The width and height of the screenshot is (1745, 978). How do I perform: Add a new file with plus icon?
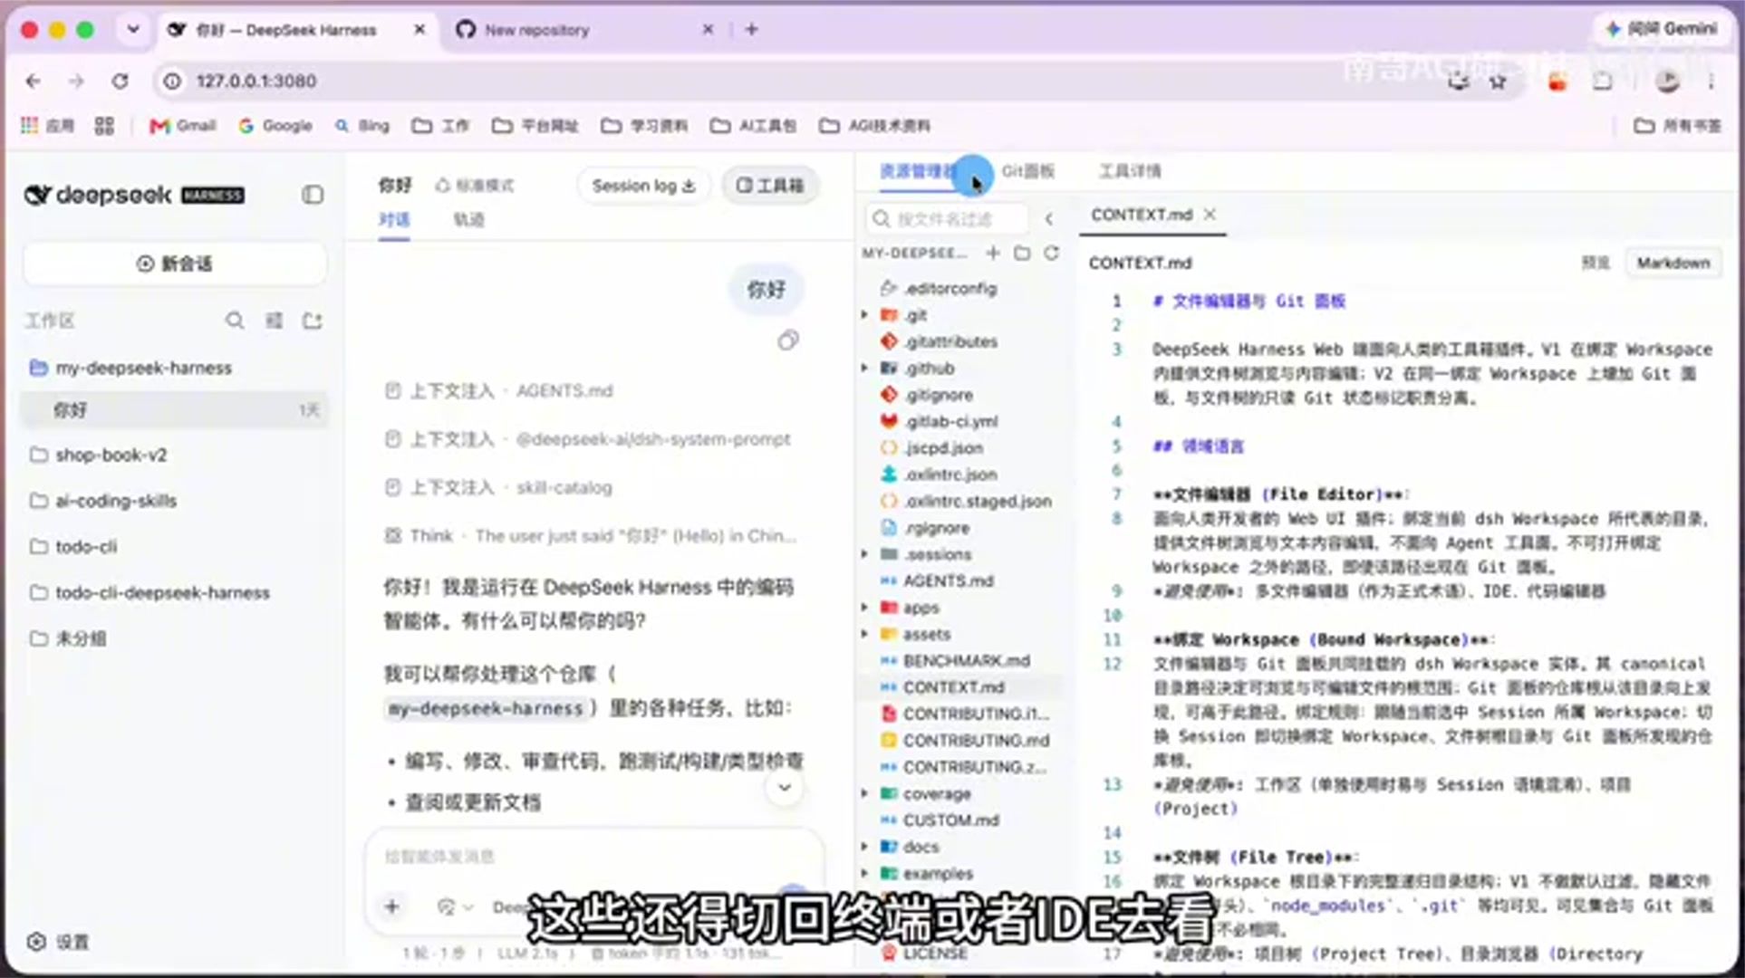(x=993, y=253)
